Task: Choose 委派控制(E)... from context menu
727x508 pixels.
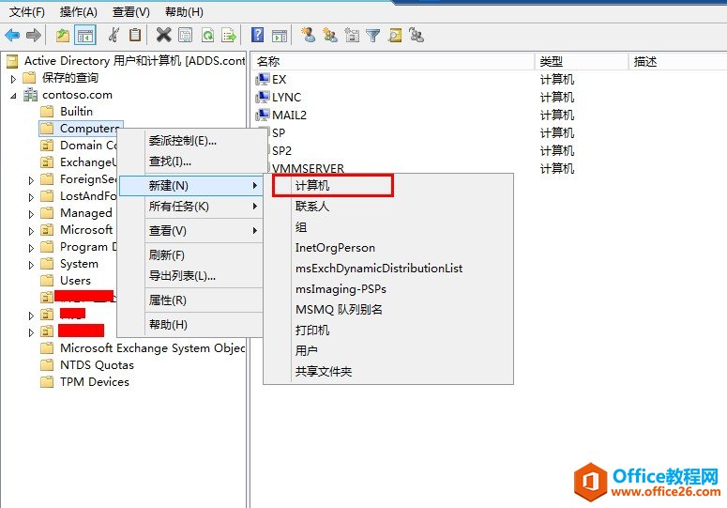Action: pos(192,141)
